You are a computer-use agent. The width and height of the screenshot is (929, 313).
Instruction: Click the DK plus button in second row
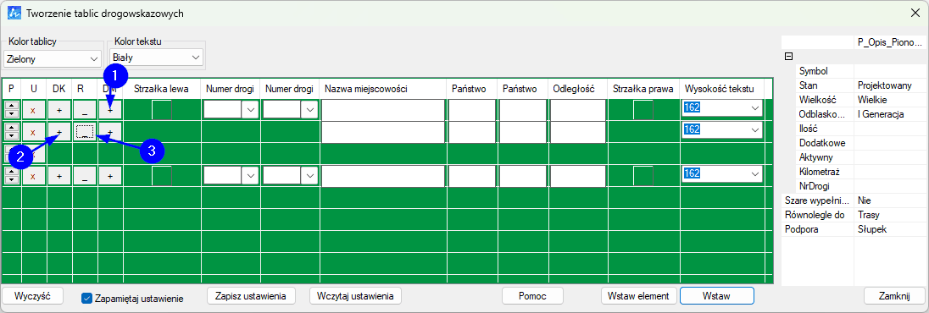(58, 133)
